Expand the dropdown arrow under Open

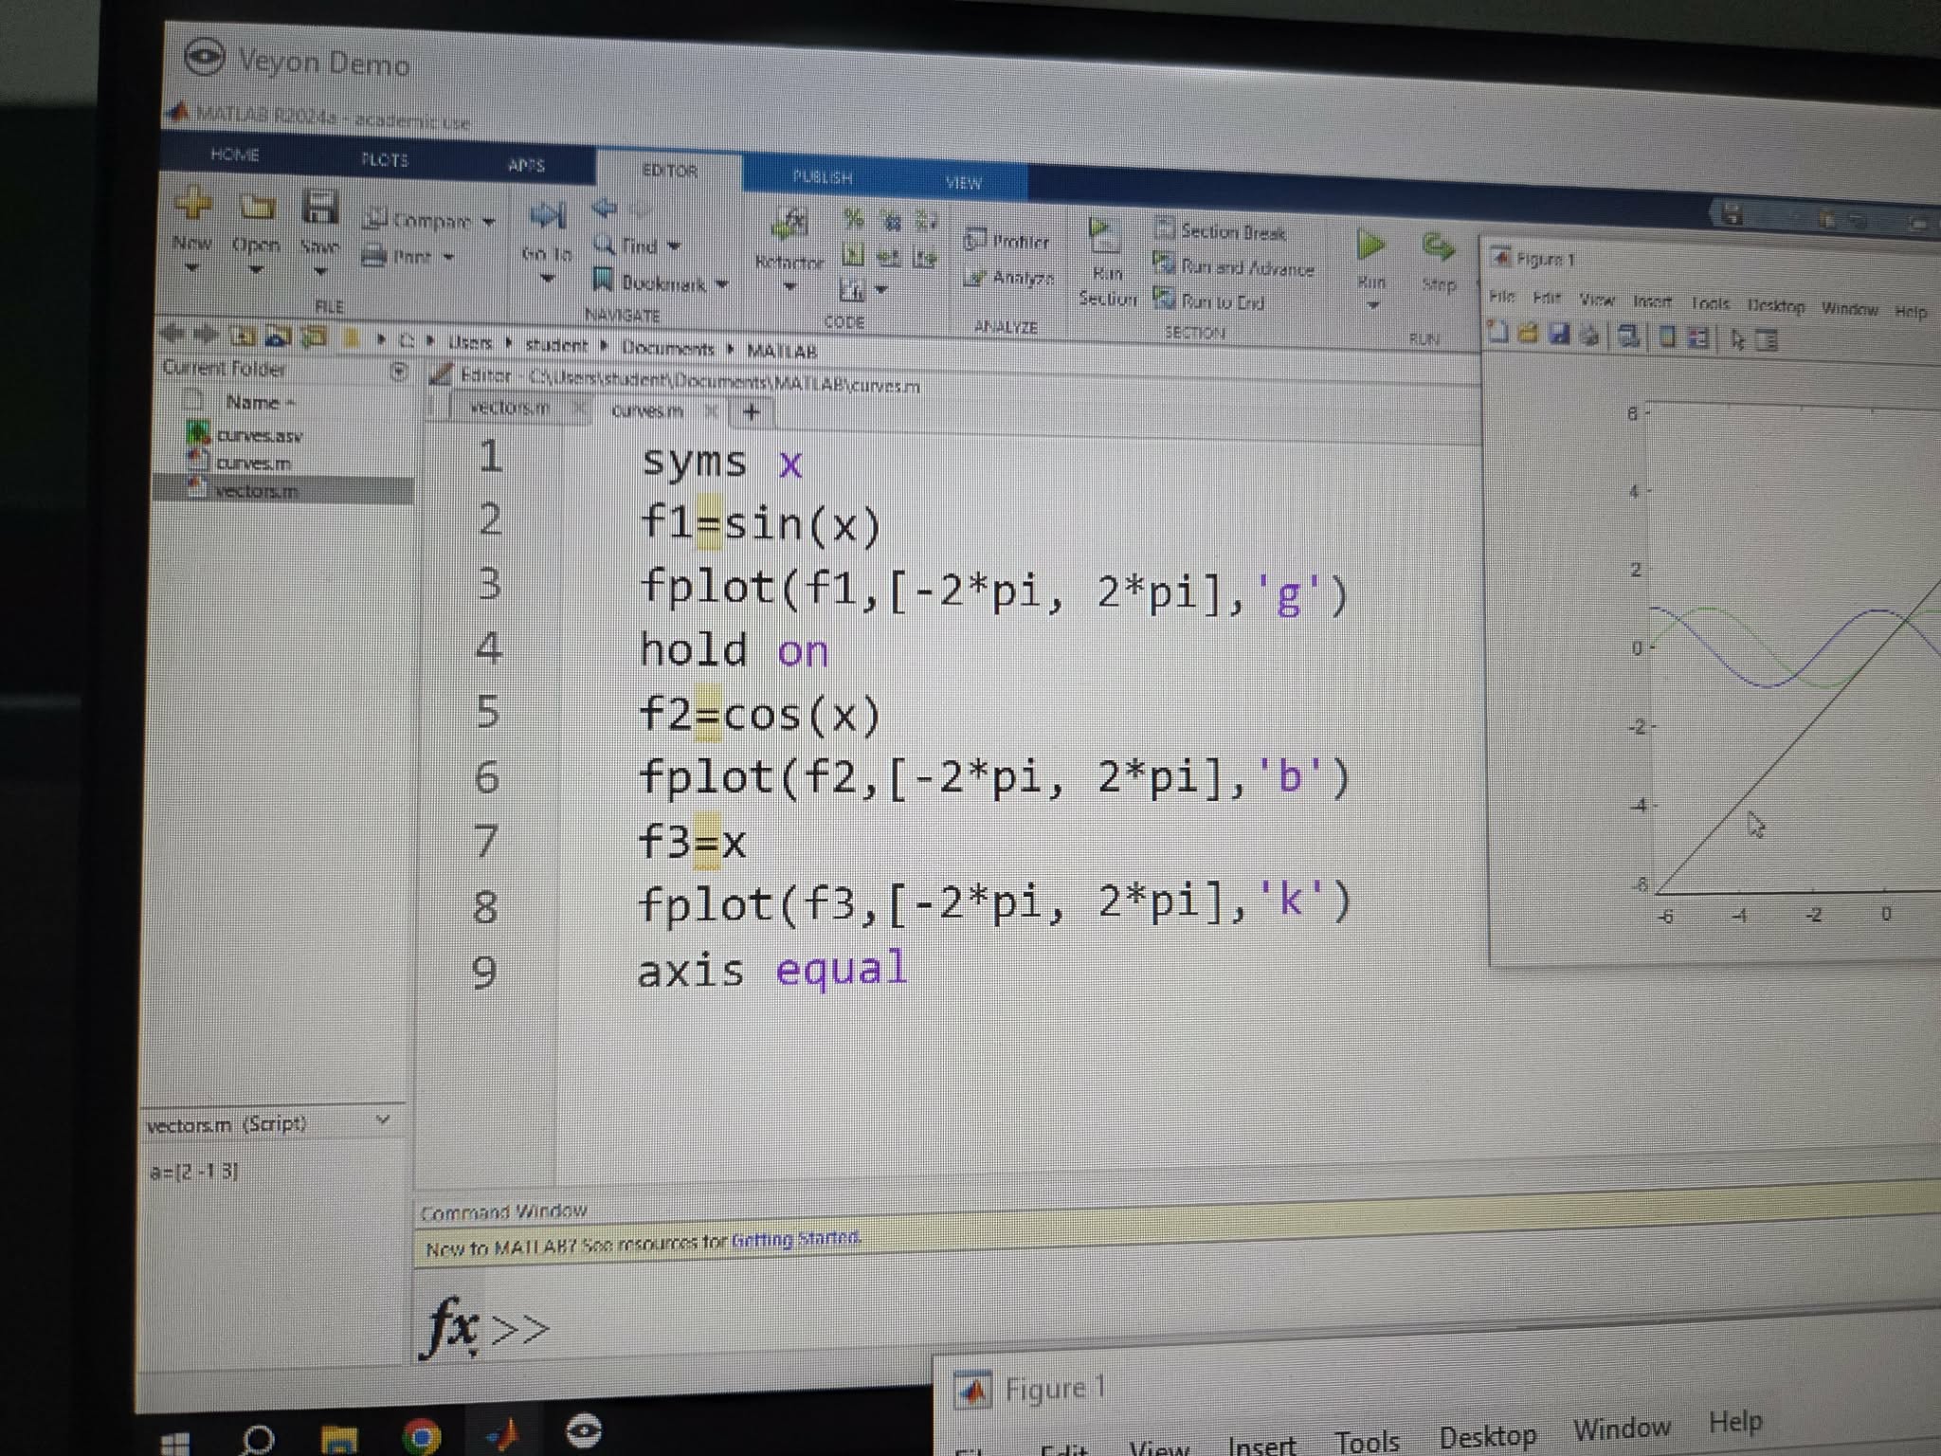(256, 270)
